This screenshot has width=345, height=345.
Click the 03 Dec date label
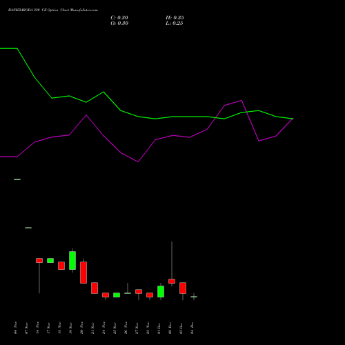coord(181,328)
